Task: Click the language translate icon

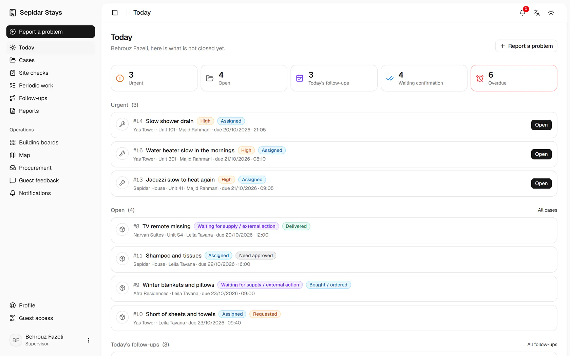Action: (537, 13)
